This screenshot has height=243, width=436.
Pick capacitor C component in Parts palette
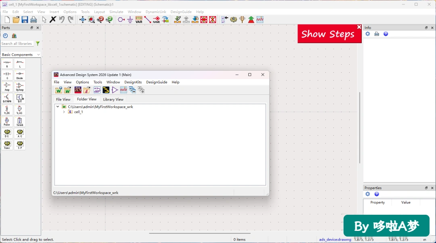7,75
